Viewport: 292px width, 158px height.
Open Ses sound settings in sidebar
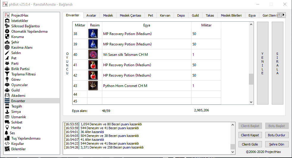point(12,133)
